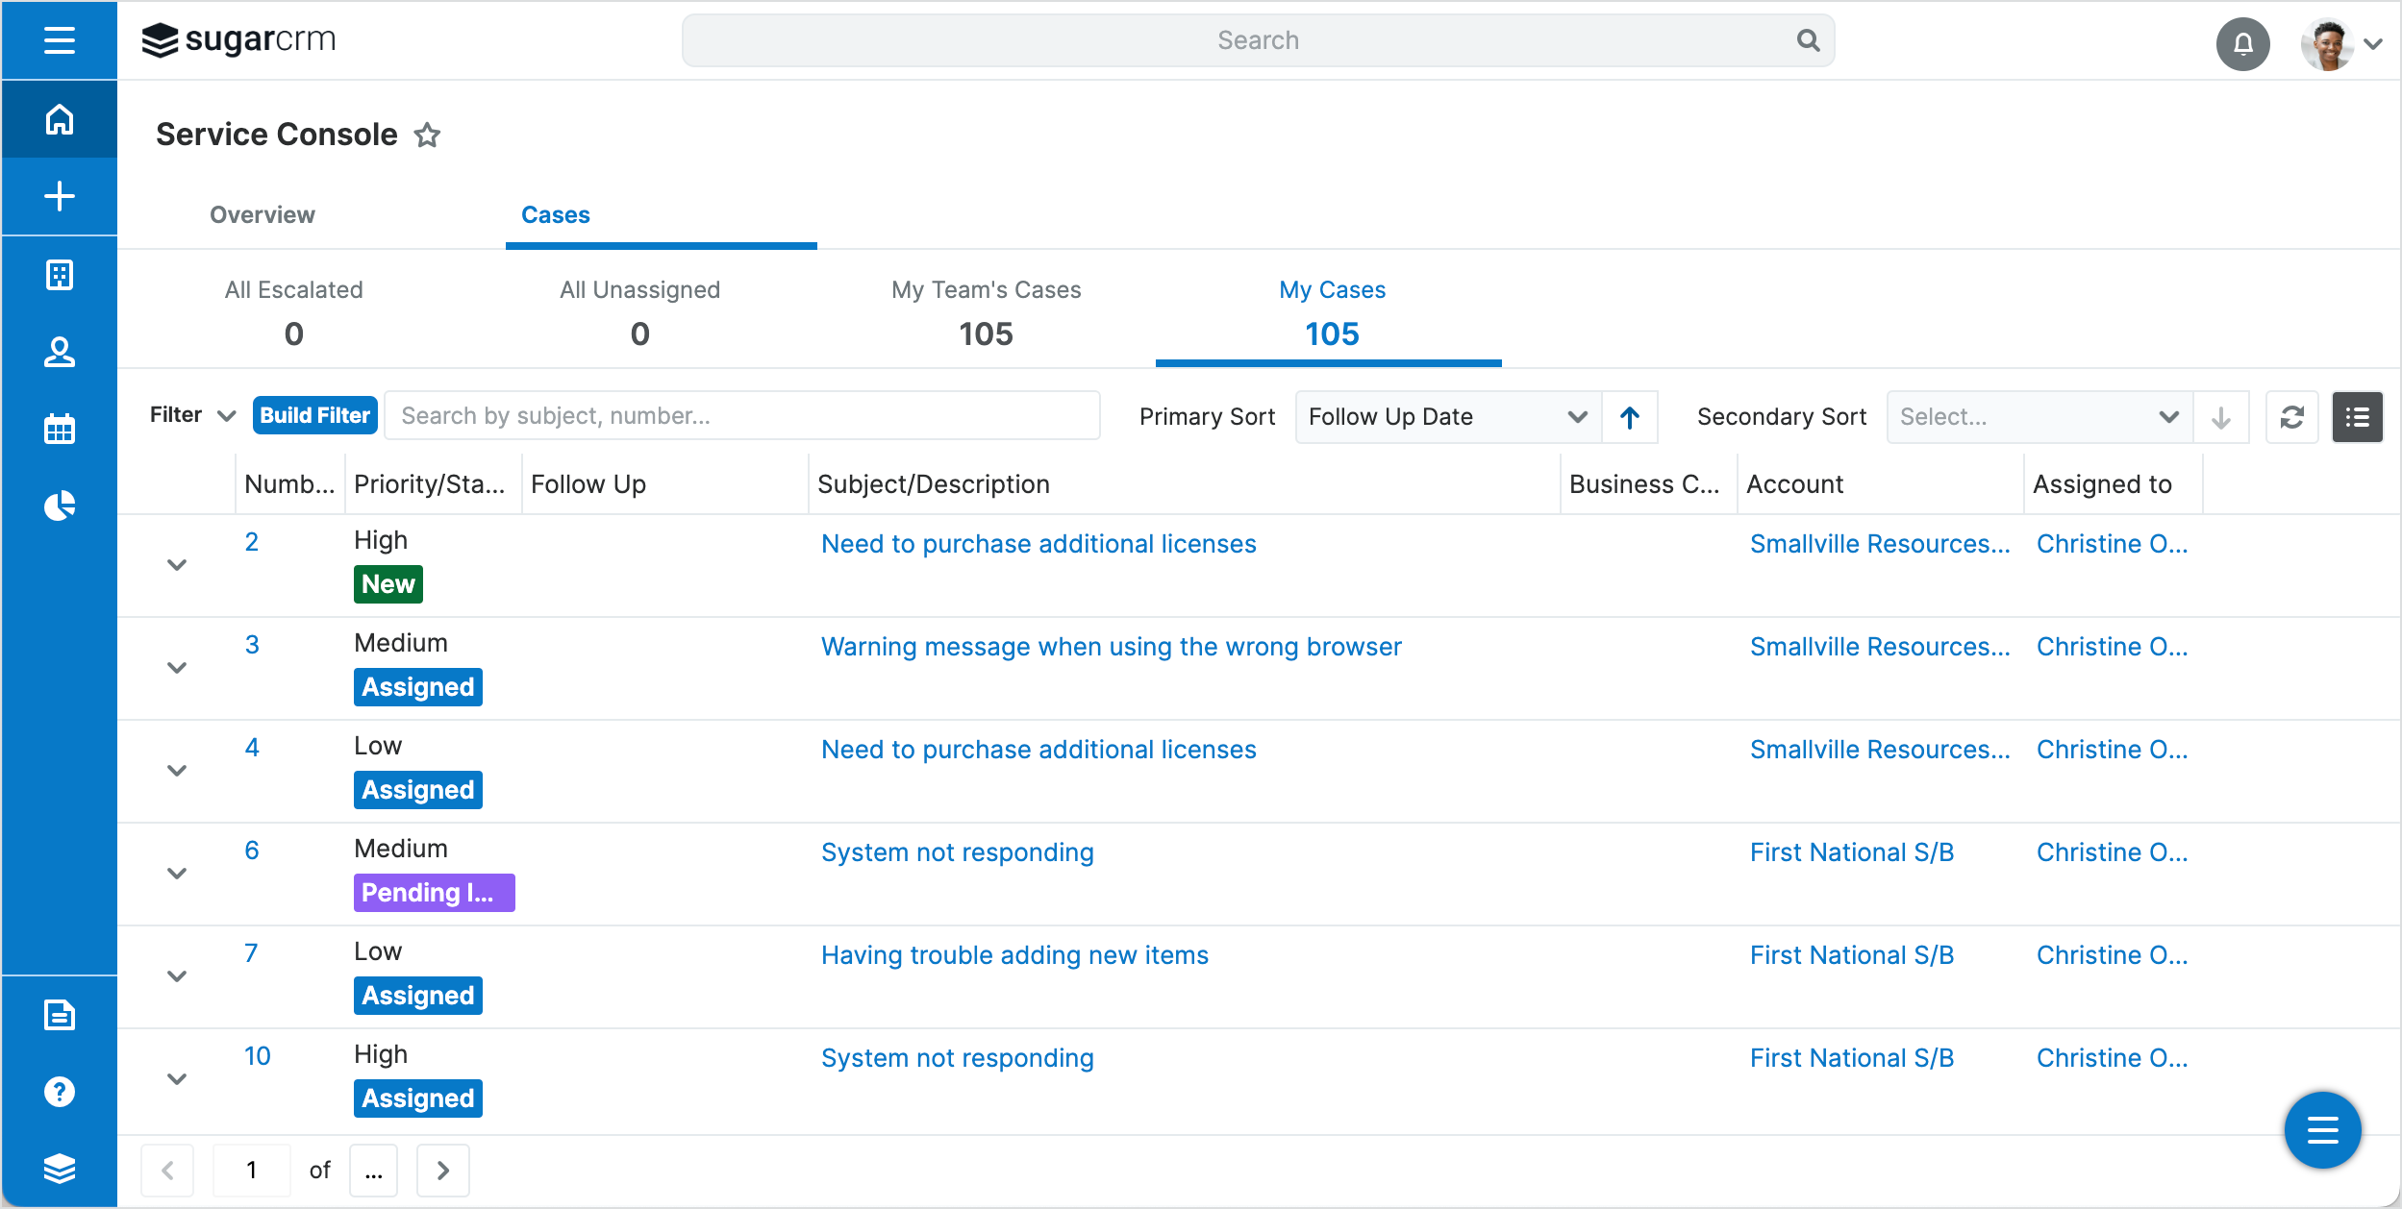Click the Build Filter button
Screen dimensions: 2402x1209
pos(314,415)
